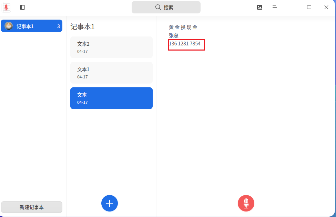Click the note count badge 3
This screenshot has height=217, width=336.
(58, 26)
